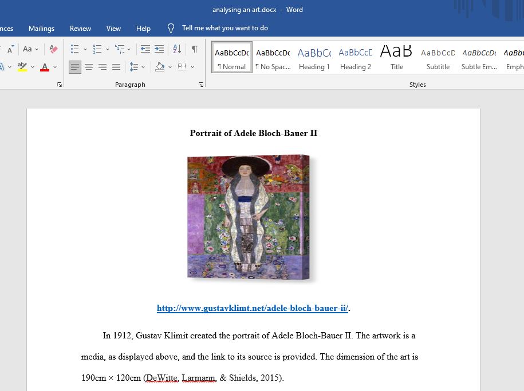The image size is (524, 391).
Task: Toggle Align Right alignment
Action: pyautogui.click(x=103, y=67)
